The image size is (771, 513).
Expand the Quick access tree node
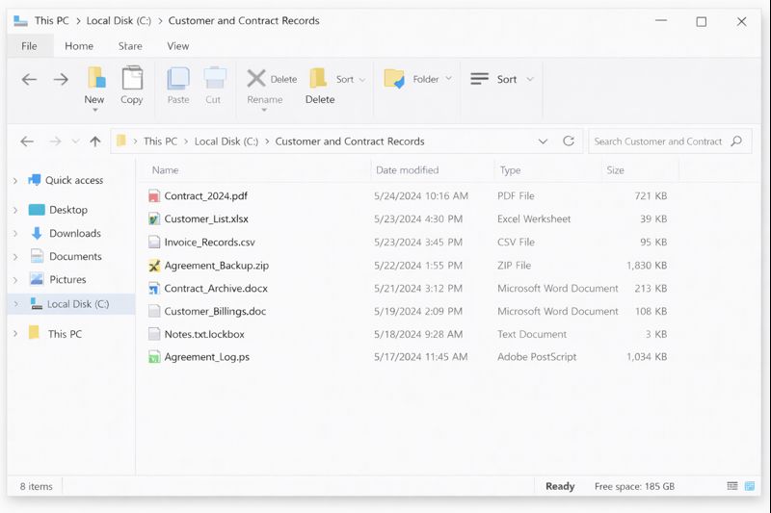15,181
